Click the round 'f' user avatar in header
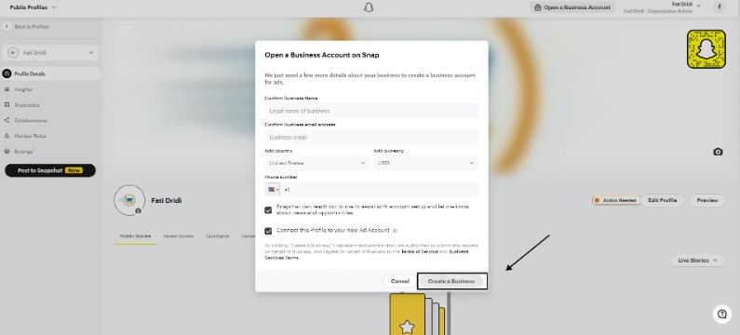This screenshot has height=335, width=740. coord(720,7)
